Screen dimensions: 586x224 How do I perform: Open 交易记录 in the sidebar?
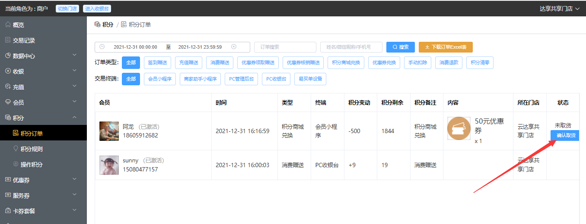coord(43,40)
